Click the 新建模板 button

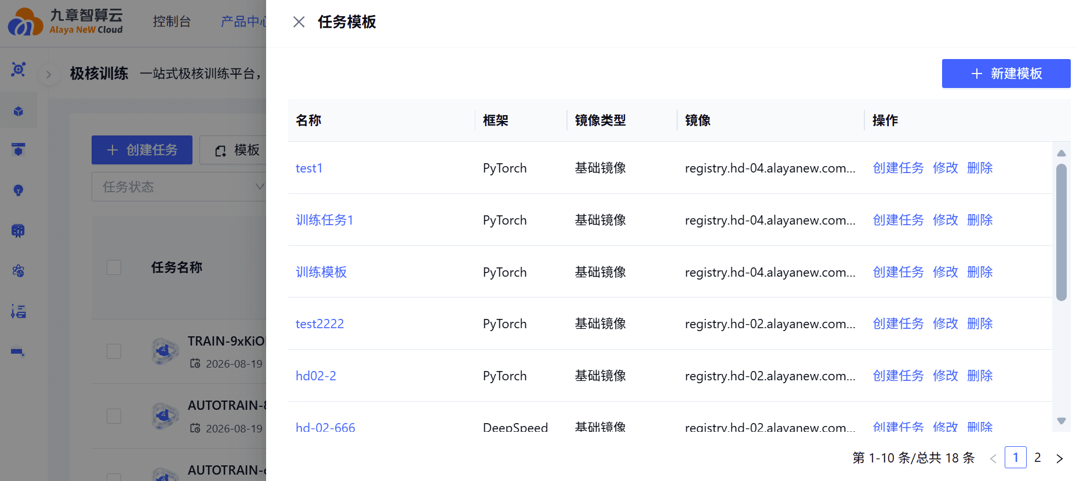click(1006, 74)
